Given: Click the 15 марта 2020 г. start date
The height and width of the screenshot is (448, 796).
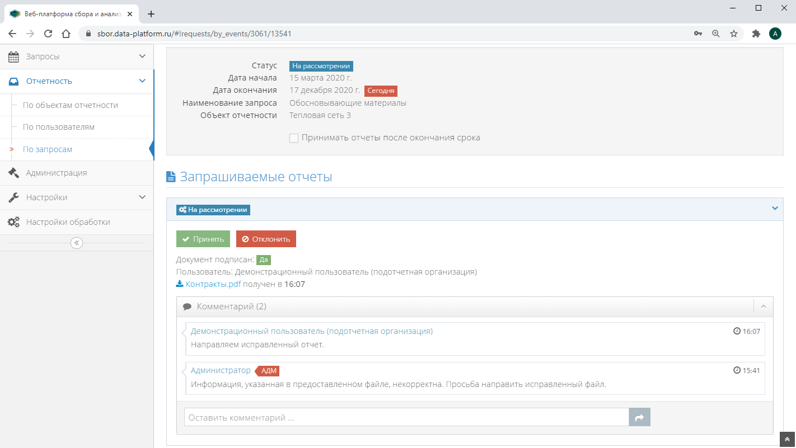Looking at the screenshot, I should (x=321, y=78).
